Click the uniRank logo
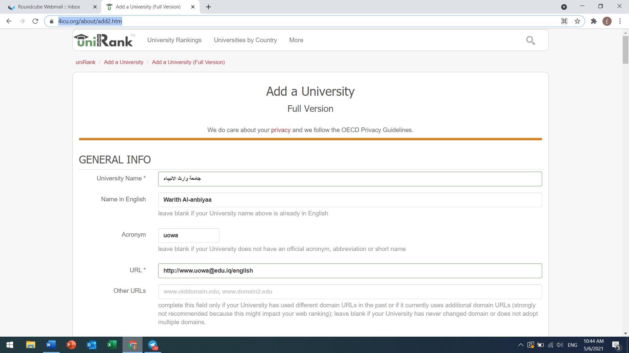 [x=104, y=40]
